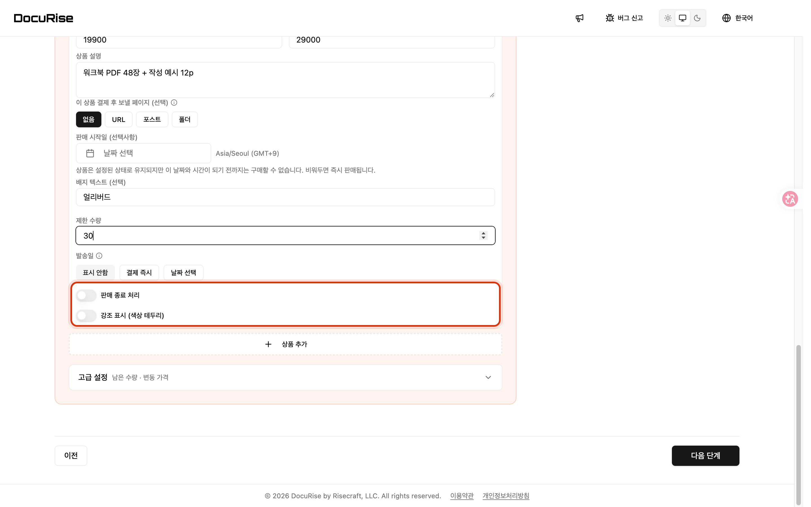Open the 이용약관 link
Image resolution: width=811 pixels, height=507 pixels.
click(x=462, y=496)
